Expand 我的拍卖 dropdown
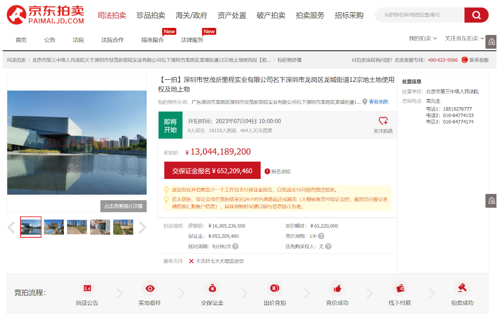Viewport: 500px width, 314px height. click(x=422, y=39)
